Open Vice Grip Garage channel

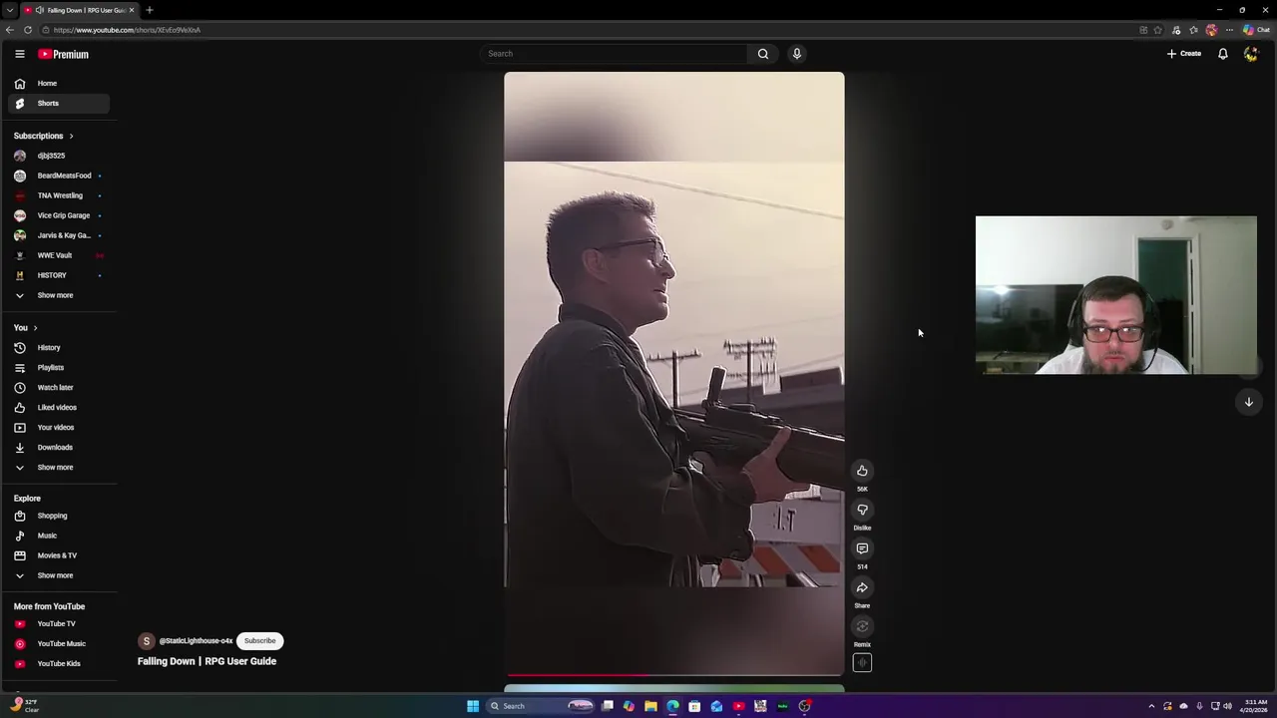click(x=59, y=215)
